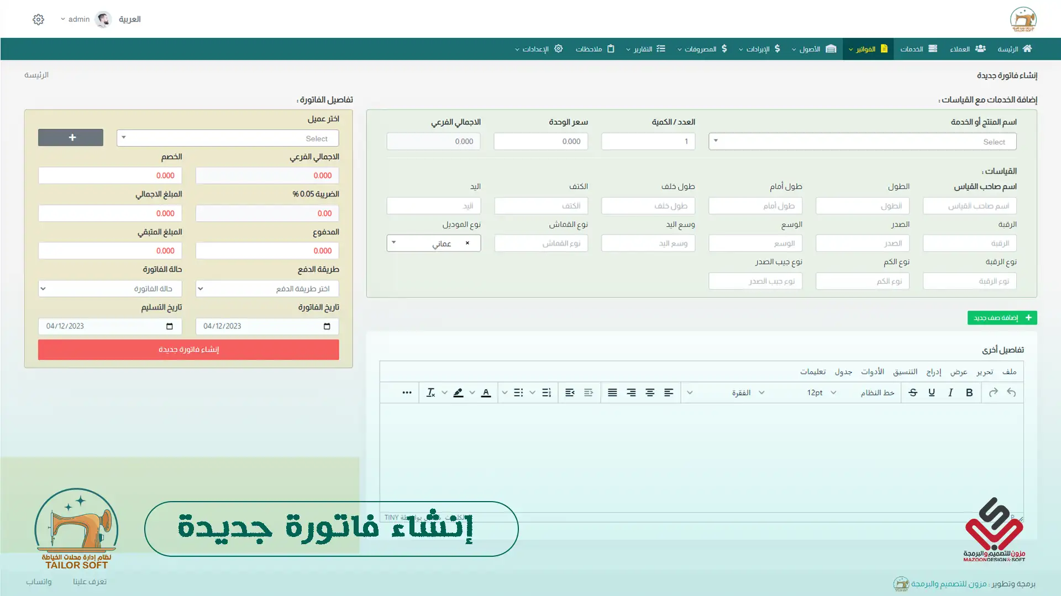The image size is (1061, 596).
Task: Apply italic formatting in the editor
Action: click(x=950, y=392)
